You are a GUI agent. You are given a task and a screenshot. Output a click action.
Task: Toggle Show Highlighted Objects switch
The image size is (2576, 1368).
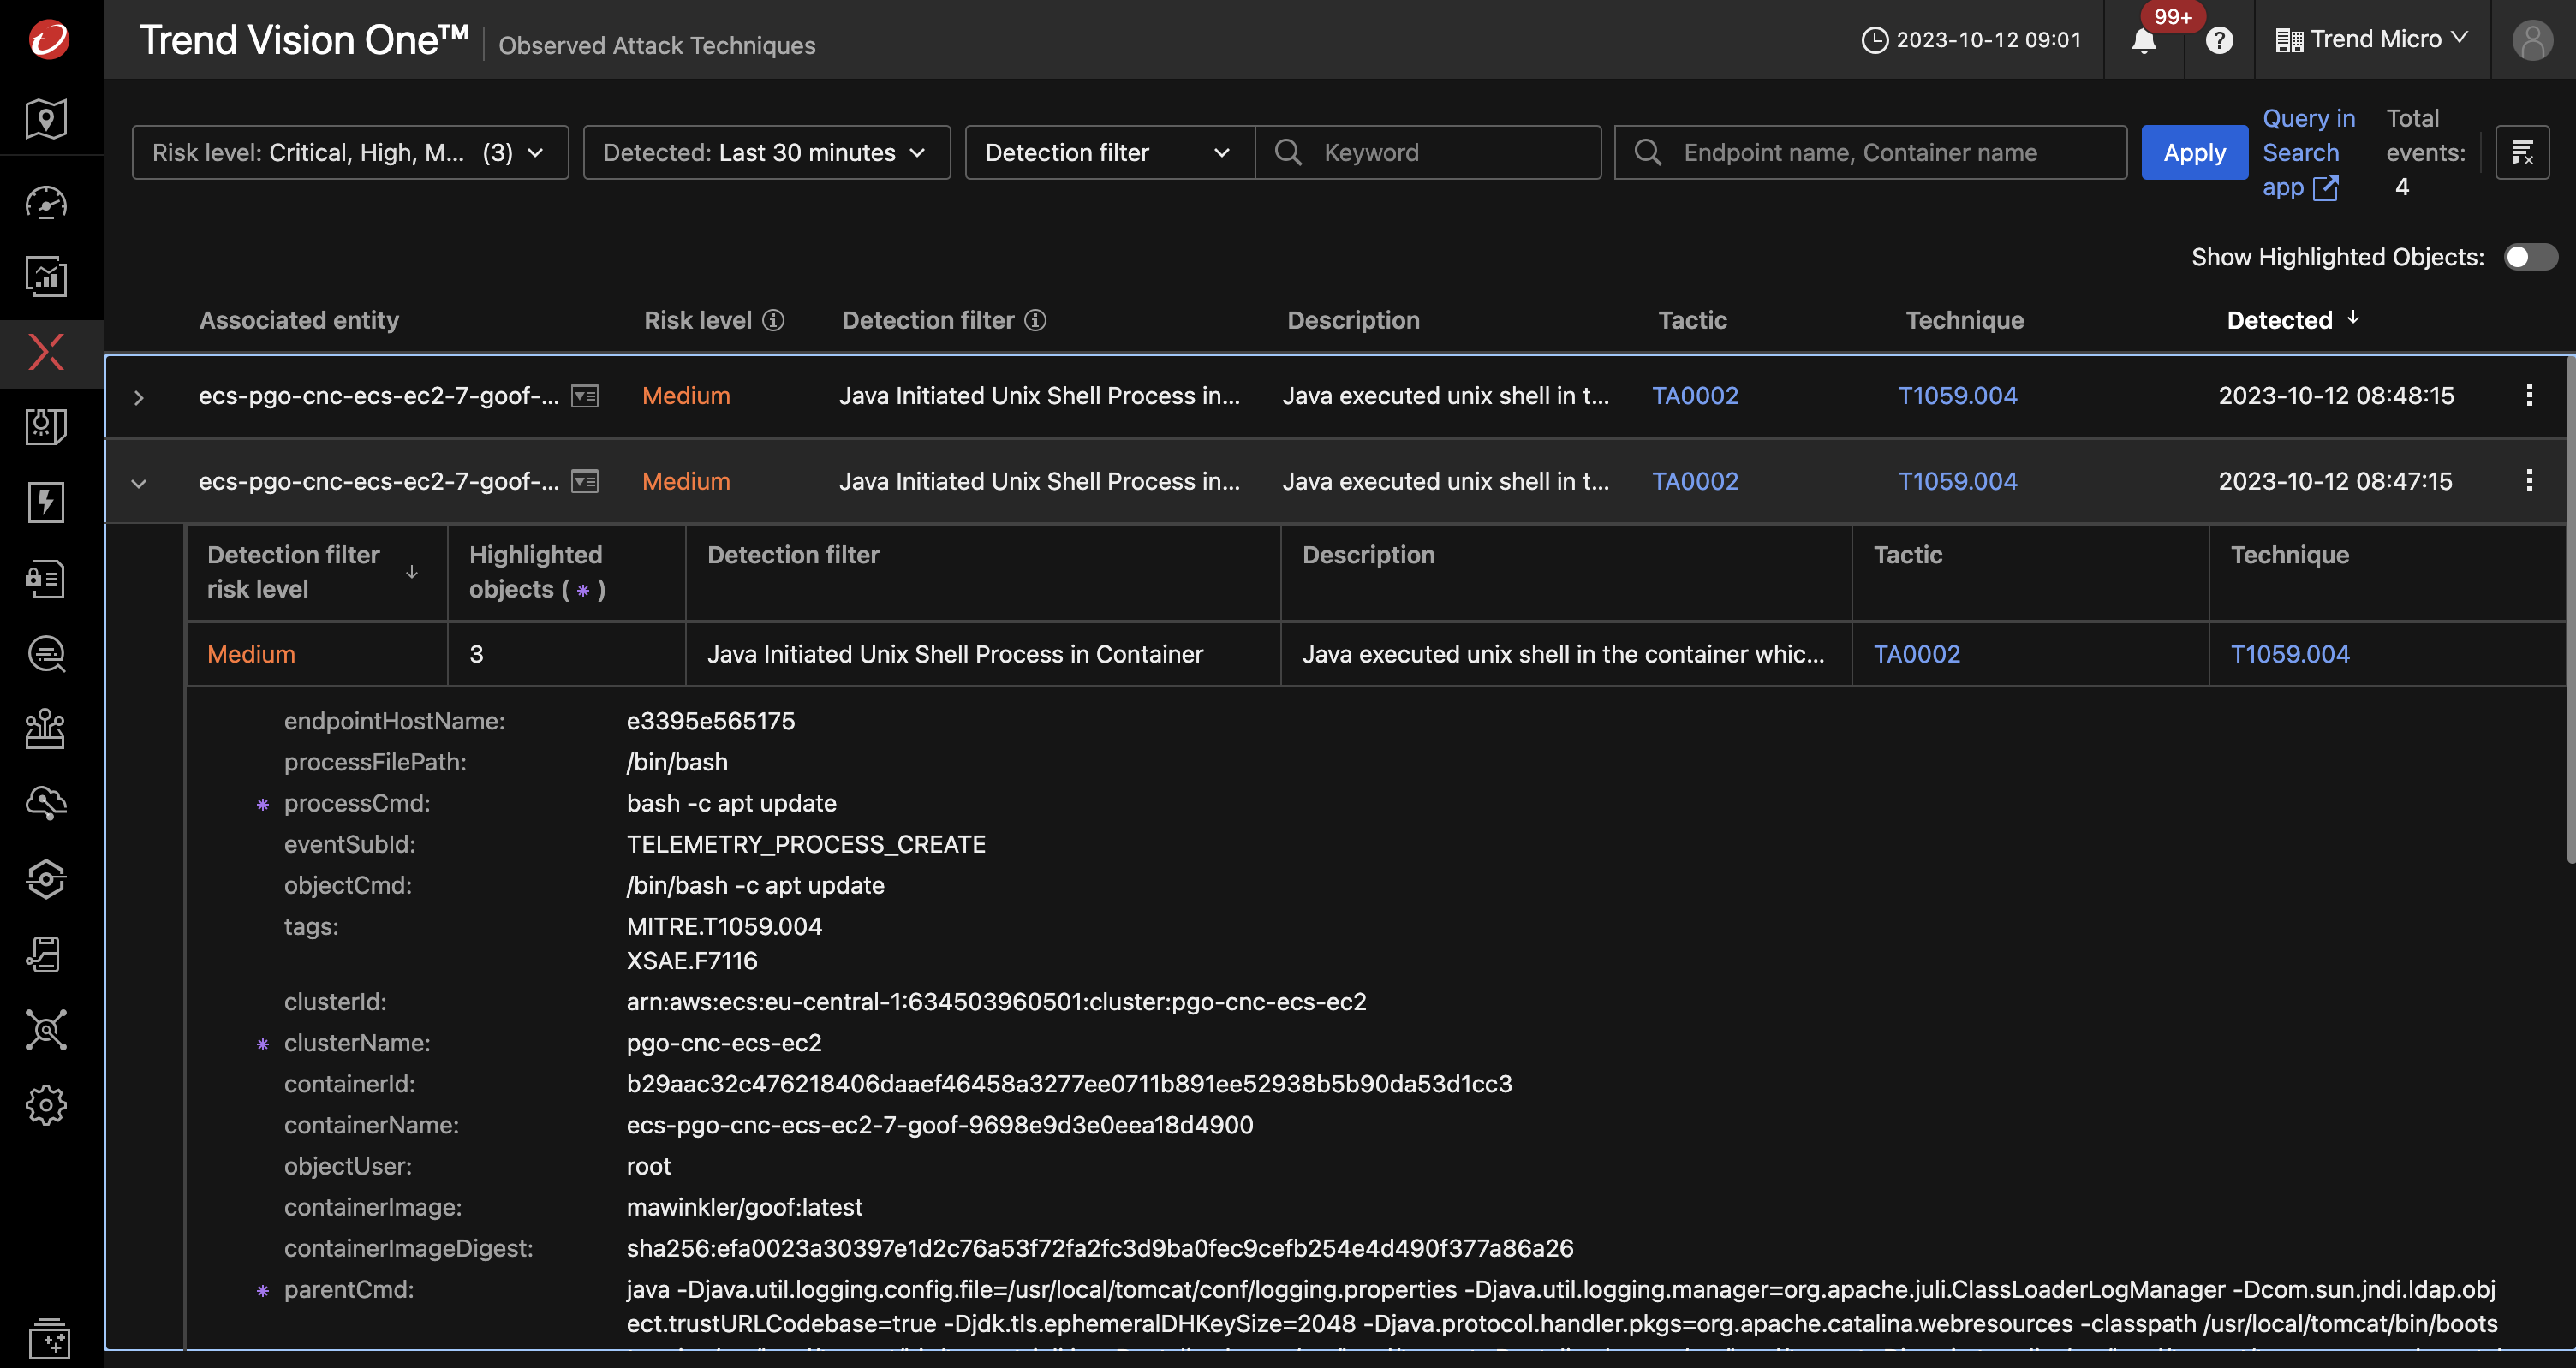(2530, 257)
